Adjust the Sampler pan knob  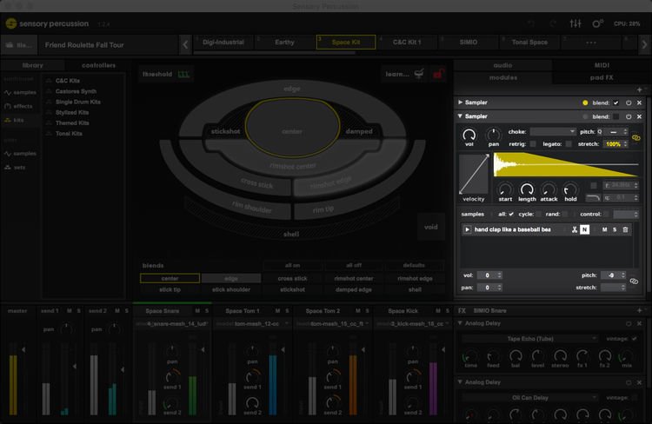pyautogui.click(x=494, y=135)
